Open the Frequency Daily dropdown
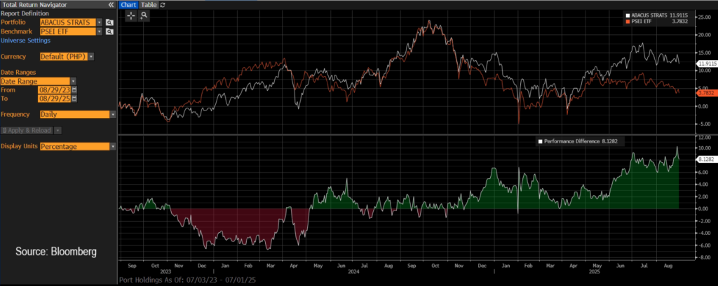Image resolution: width=718 pixels, height=286 pixels. 113,114
